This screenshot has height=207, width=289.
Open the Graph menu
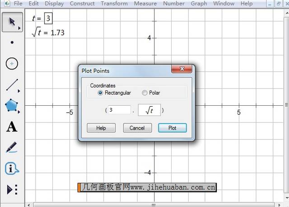point(199,4)
